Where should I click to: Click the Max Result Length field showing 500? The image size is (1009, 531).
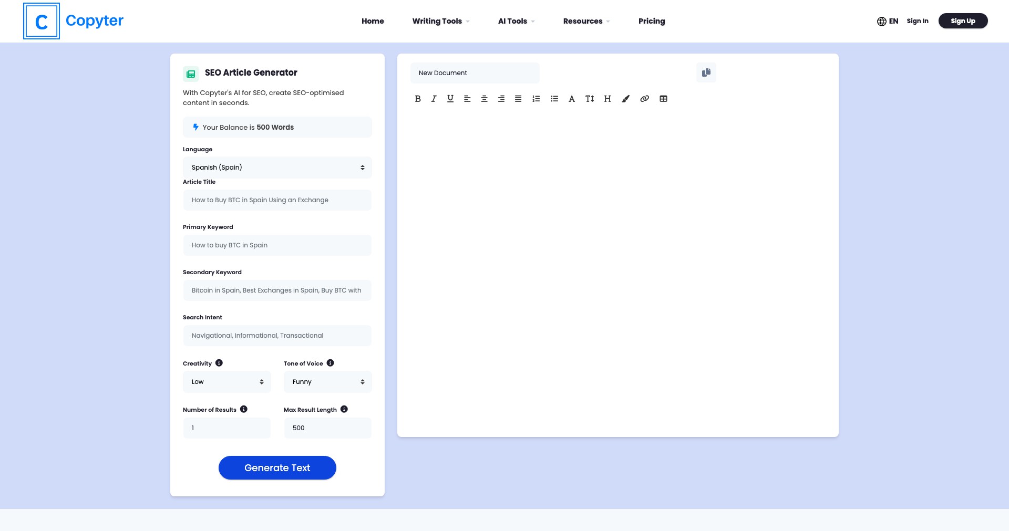[x=328, y=428]
